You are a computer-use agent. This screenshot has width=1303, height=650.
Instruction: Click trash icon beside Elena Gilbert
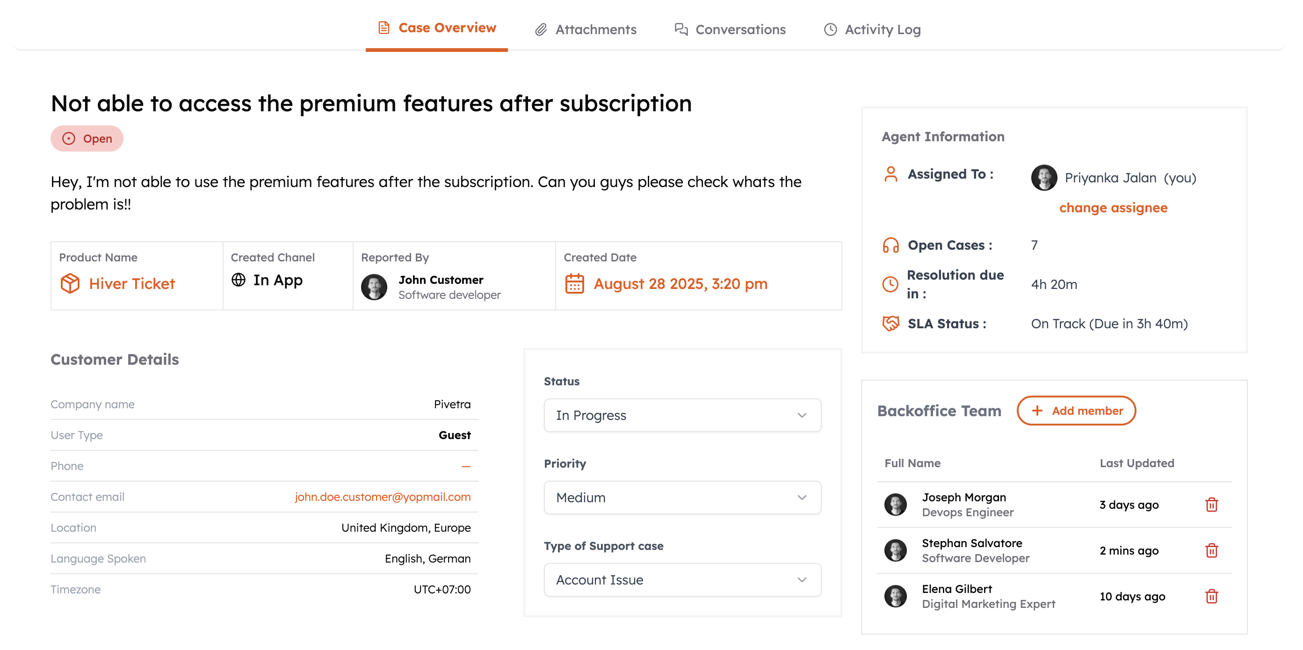coord(1211,596)
